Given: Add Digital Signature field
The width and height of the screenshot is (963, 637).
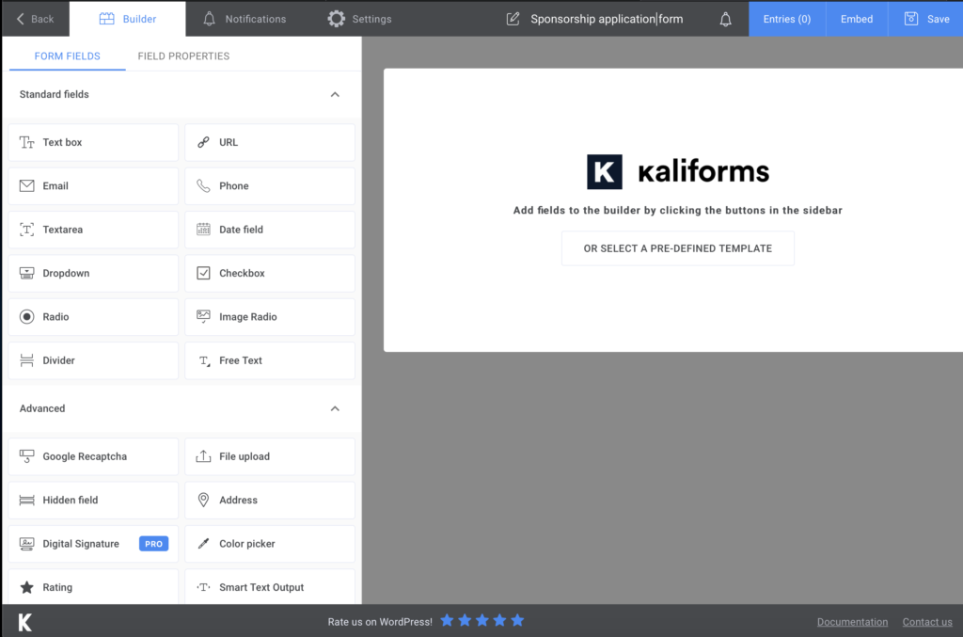Looking at the screenshot, I should (x=93, y=544).
